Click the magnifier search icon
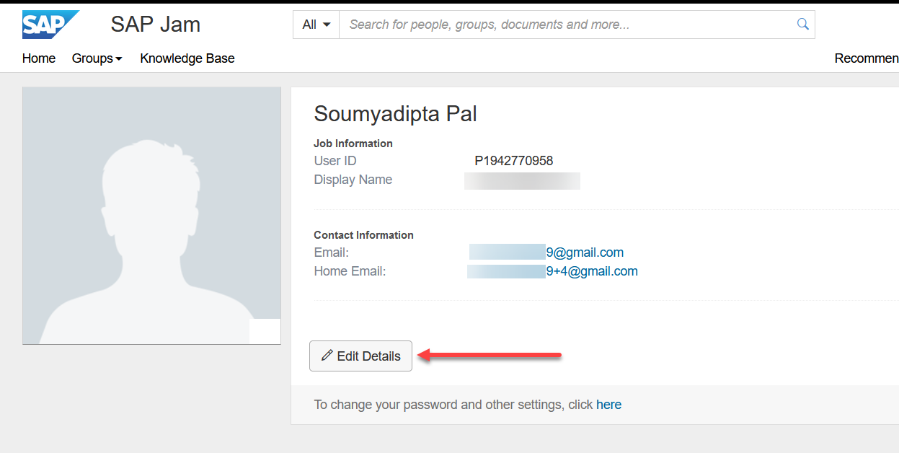 (x=802, y=25)
